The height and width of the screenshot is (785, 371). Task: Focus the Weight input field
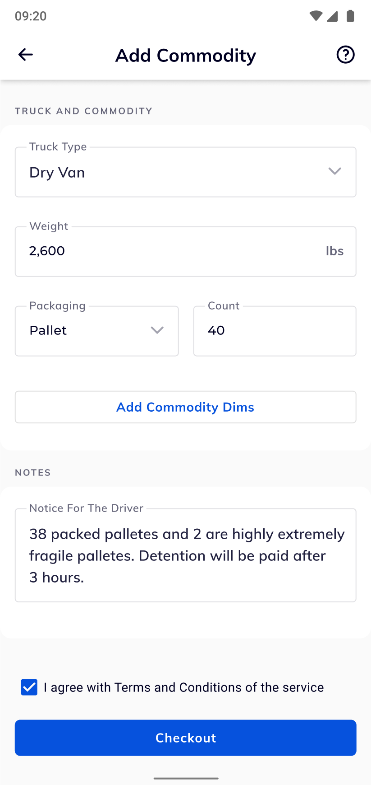(171, 251)
